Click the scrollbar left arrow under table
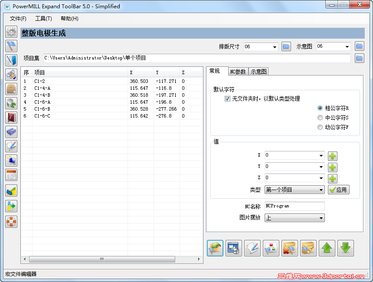 [x=25, y=259]
